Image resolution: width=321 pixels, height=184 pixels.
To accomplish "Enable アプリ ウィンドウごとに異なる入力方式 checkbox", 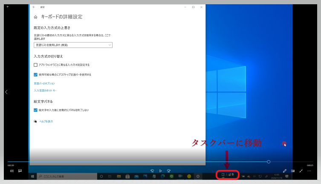I will [36, 65].
